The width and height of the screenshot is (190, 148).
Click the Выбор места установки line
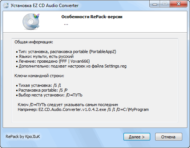49,95
